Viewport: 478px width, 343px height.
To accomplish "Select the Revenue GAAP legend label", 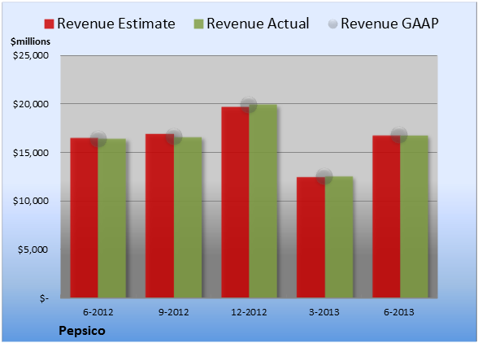I will [x=389, y=24].
